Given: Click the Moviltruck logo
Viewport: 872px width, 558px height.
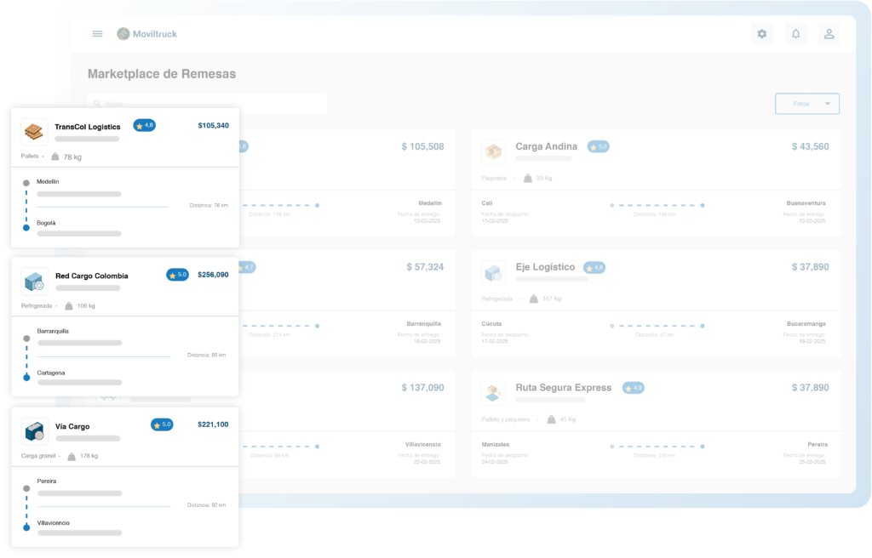Looking at the screenshot, I should 147,34.
